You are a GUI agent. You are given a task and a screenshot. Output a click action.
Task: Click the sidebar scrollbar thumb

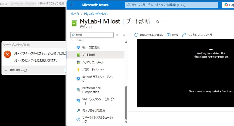[x=126, y=103]
